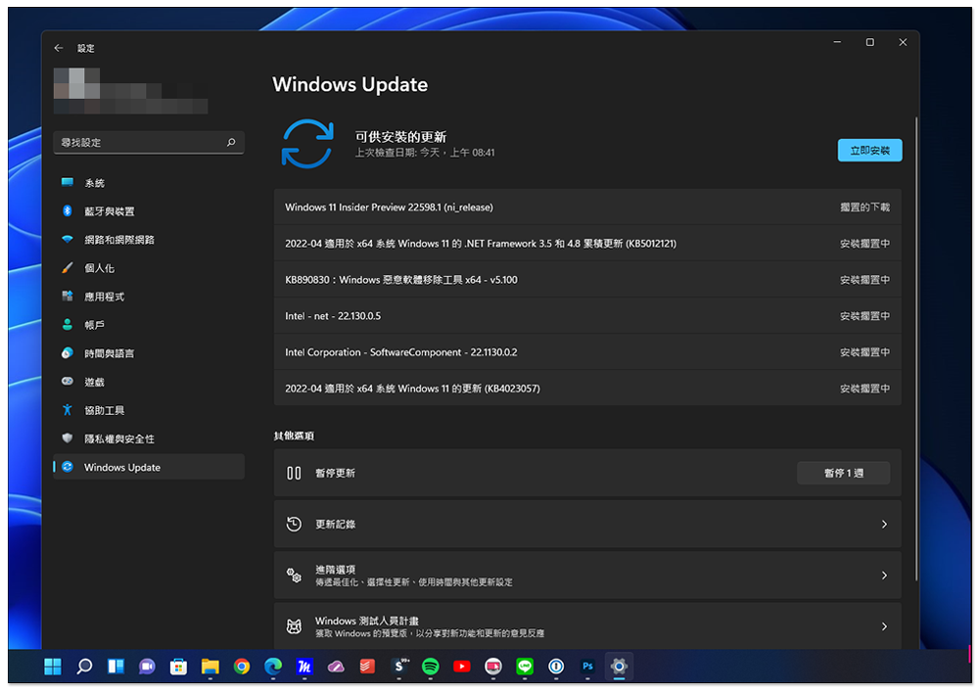
Task: Expand 更新記錄 with its chevron
Action: click(884, 525)
